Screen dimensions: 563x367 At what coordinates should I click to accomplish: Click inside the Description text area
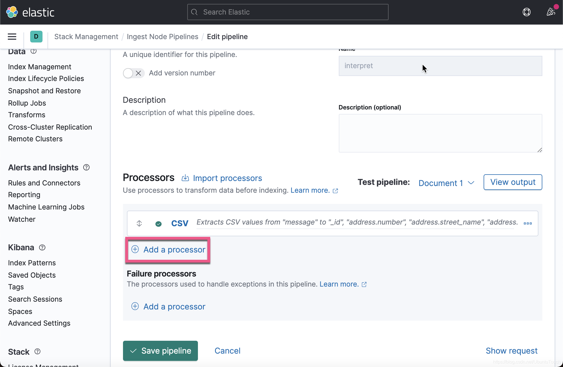440,133
